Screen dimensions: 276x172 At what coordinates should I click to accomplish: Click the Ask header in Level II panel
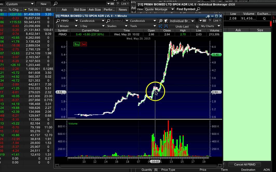238,30
